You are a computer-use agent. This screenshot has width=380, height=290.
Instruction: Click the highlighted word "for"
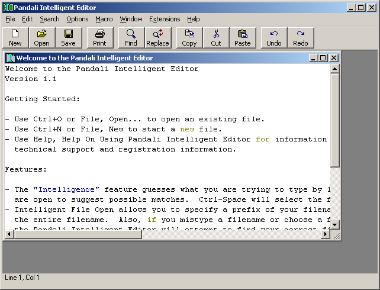[263, 139]
